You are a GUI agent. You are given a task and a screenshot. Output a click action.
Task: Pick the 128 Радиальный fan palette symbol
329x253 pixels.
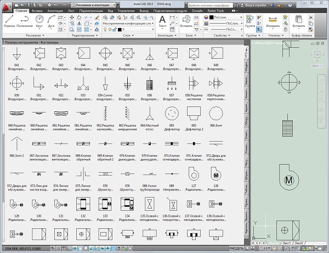click(x=216, y=174)
